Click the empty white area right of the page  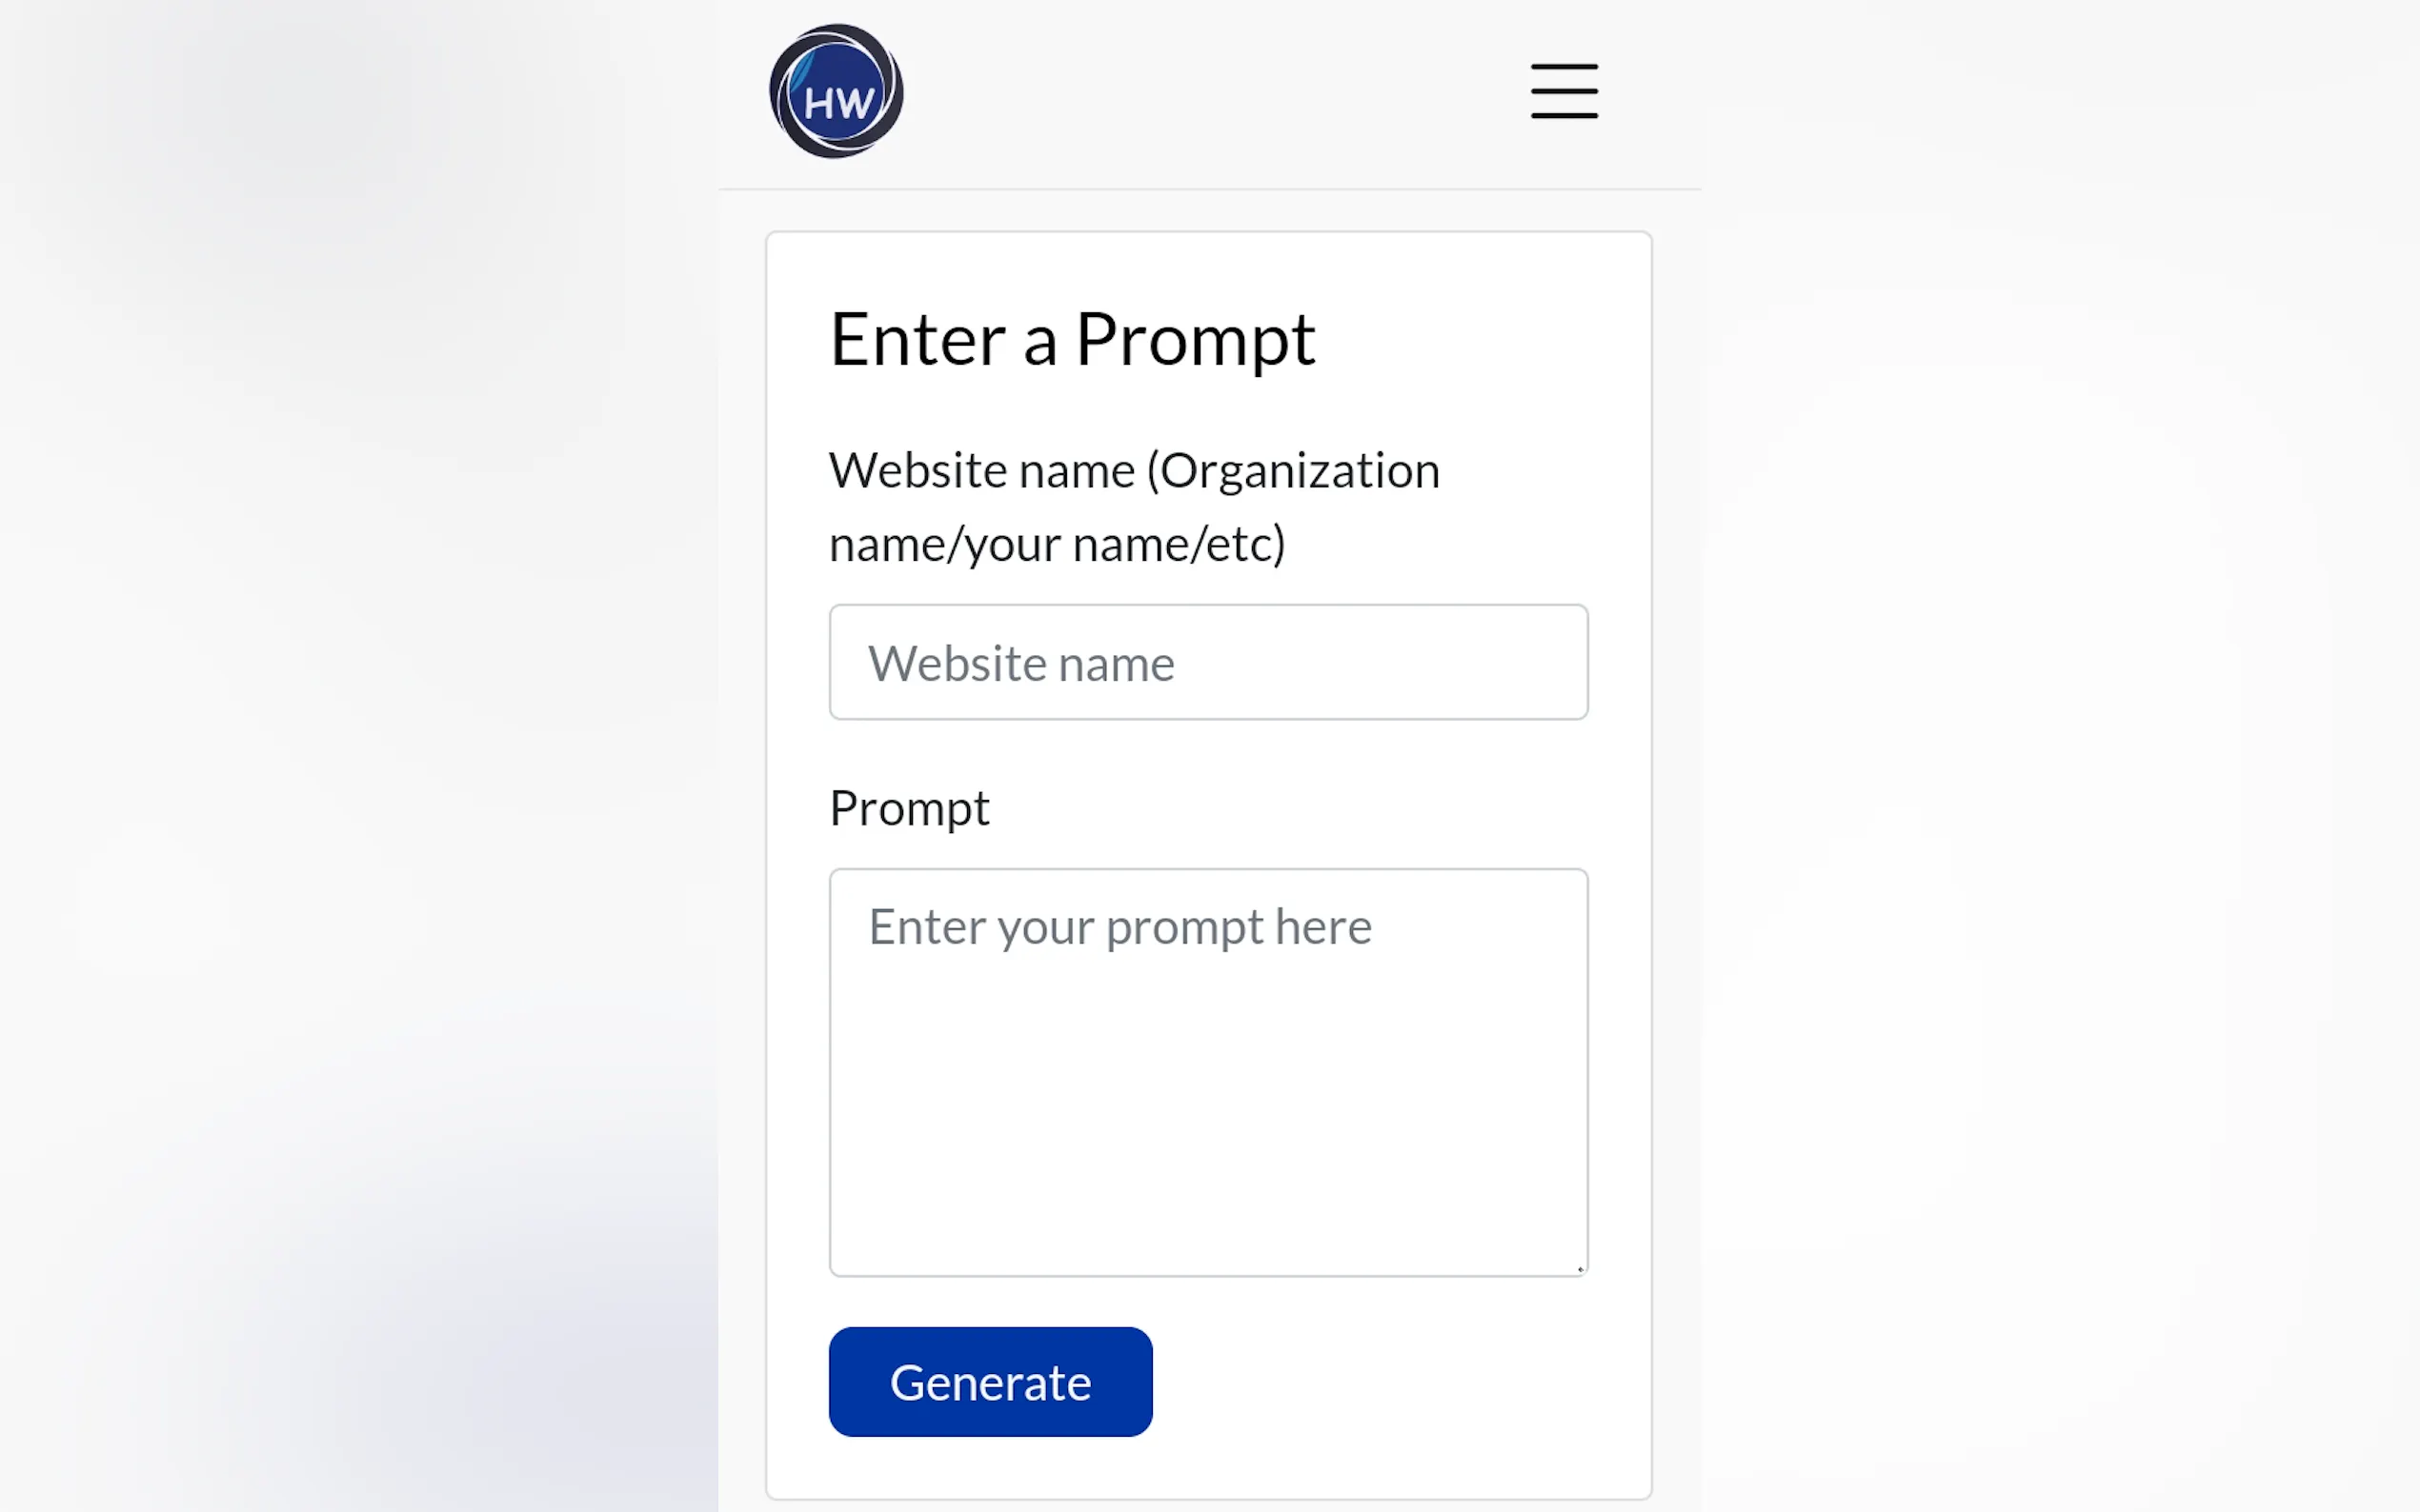point(2051,750)
